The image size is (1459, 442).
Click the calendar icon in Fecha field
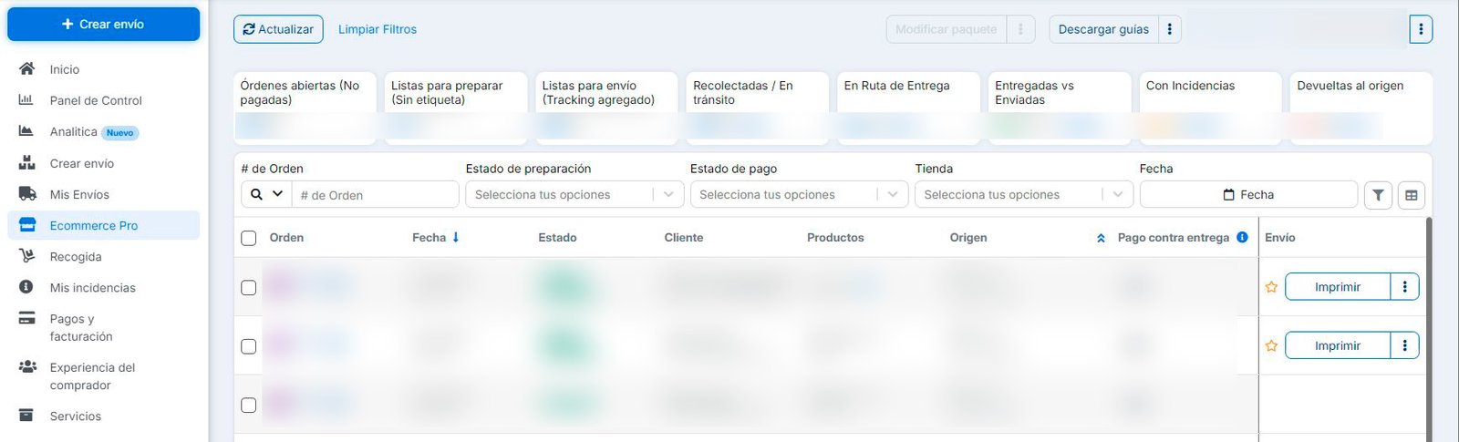[x=1228, y=195]
